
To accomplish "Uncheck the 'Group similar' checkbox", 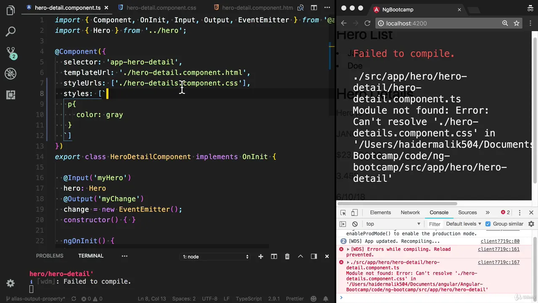I will coord(488,224).
